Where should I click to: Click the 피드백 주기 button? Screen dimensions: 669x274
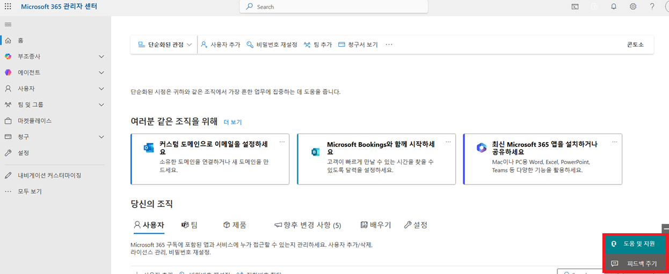[x=635, y=264]
